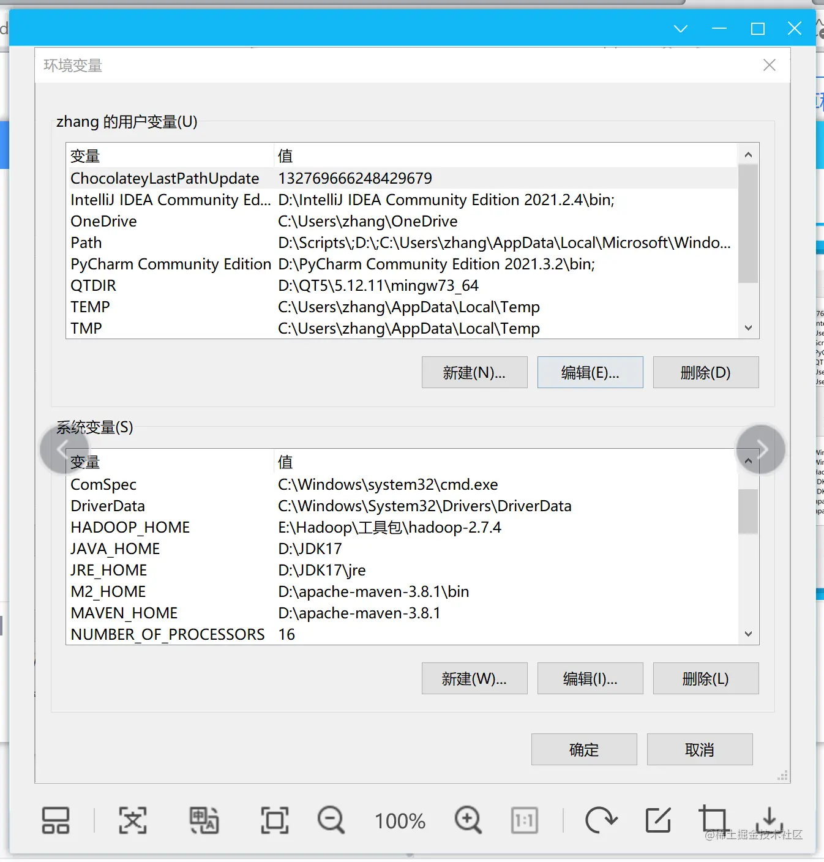
Task: Click 删除(D) for user variables
Action: coord(706,372)
